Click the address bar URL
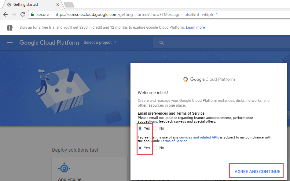The image size is (290, 181). coord(136,14)
